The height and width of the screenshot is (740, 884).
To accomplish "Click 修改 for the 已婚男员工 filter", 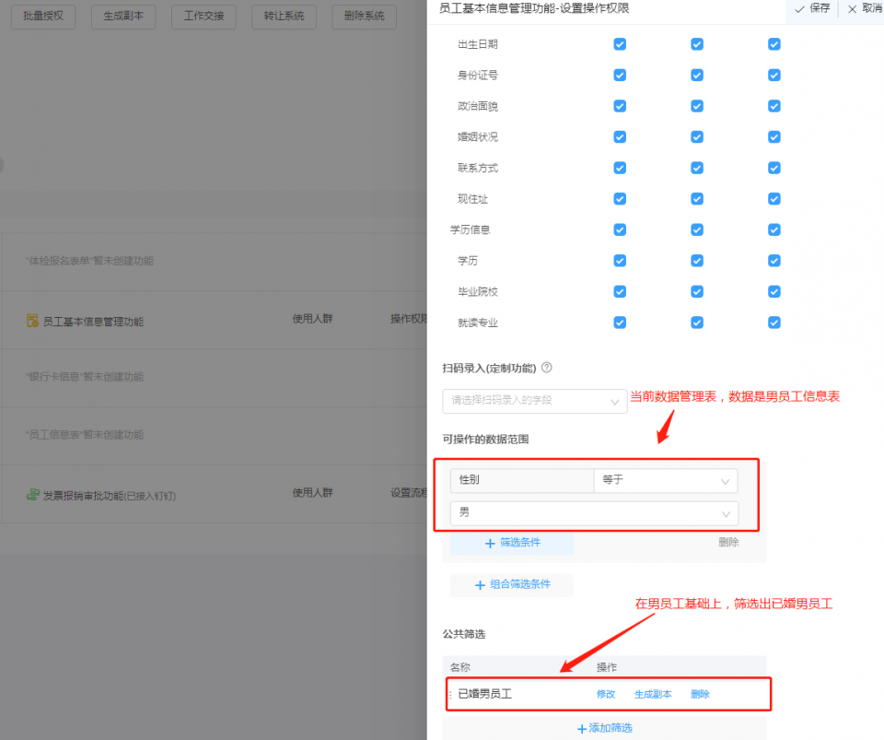I will pyautogui.click(x=606, y=694).
